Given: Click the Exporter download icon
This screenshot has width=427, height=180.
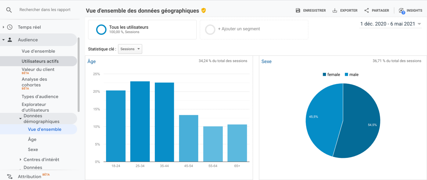Looking at the screenshot, I should pos(335,10).
